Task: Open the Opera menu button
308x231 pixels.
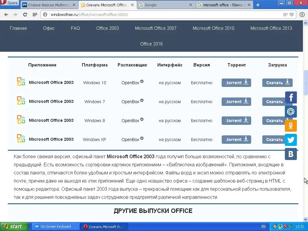Action: tap(9, 3)
